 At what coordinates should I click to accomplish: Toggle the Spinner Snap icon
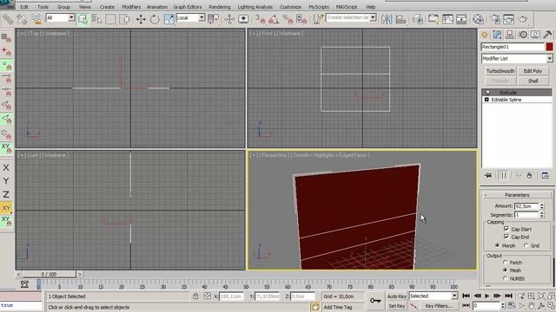301,19
